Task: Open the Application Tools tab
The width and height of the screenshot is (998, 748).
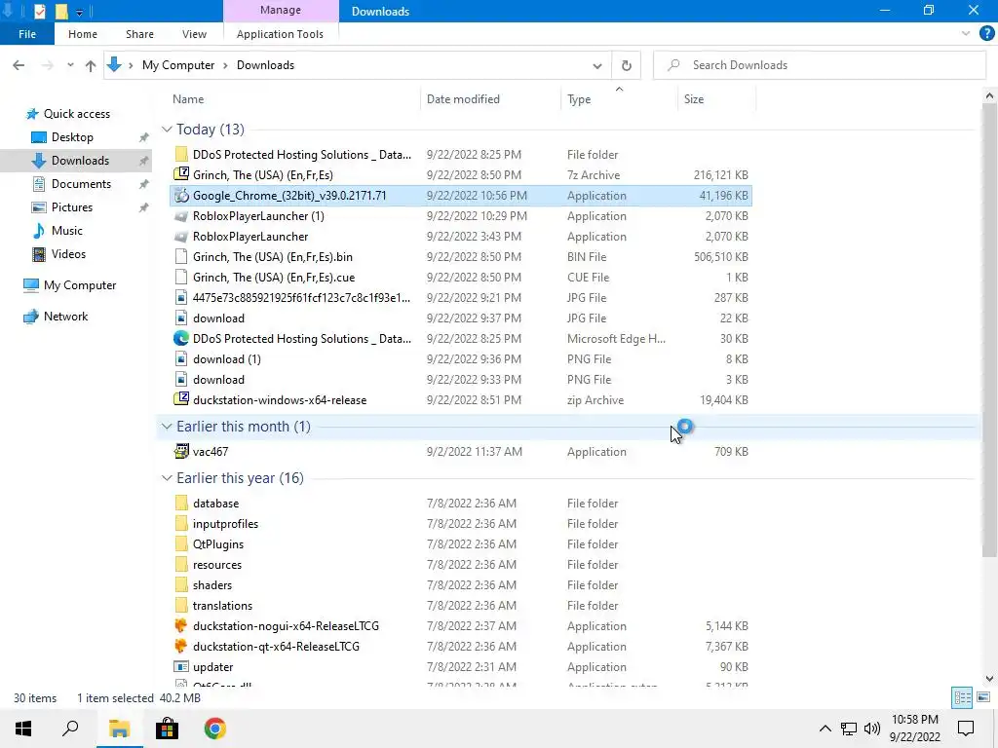Action: click(x=280, y=34)
